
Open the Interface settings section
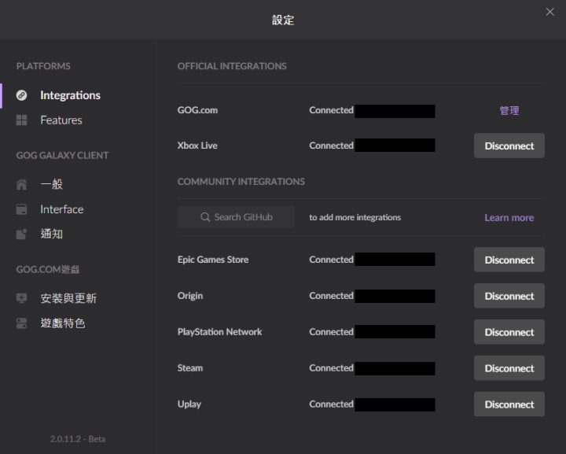[x=62, y=209]
